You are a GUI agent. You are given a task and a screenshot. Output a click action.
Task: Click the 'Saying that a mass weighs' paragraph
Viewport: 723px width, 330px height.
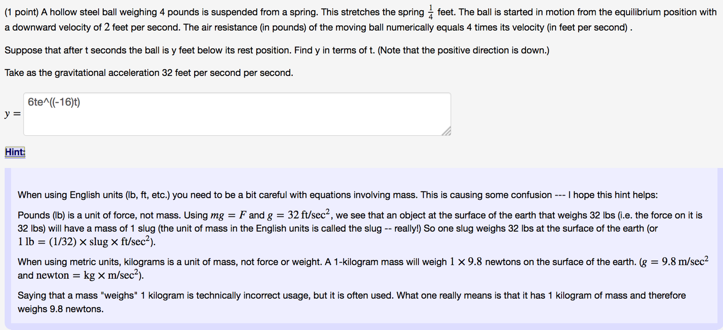(352, 295)
